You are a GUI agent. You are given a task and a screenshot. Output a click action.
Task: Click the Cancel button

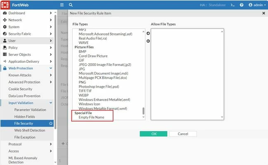click(x=183, y=134)
